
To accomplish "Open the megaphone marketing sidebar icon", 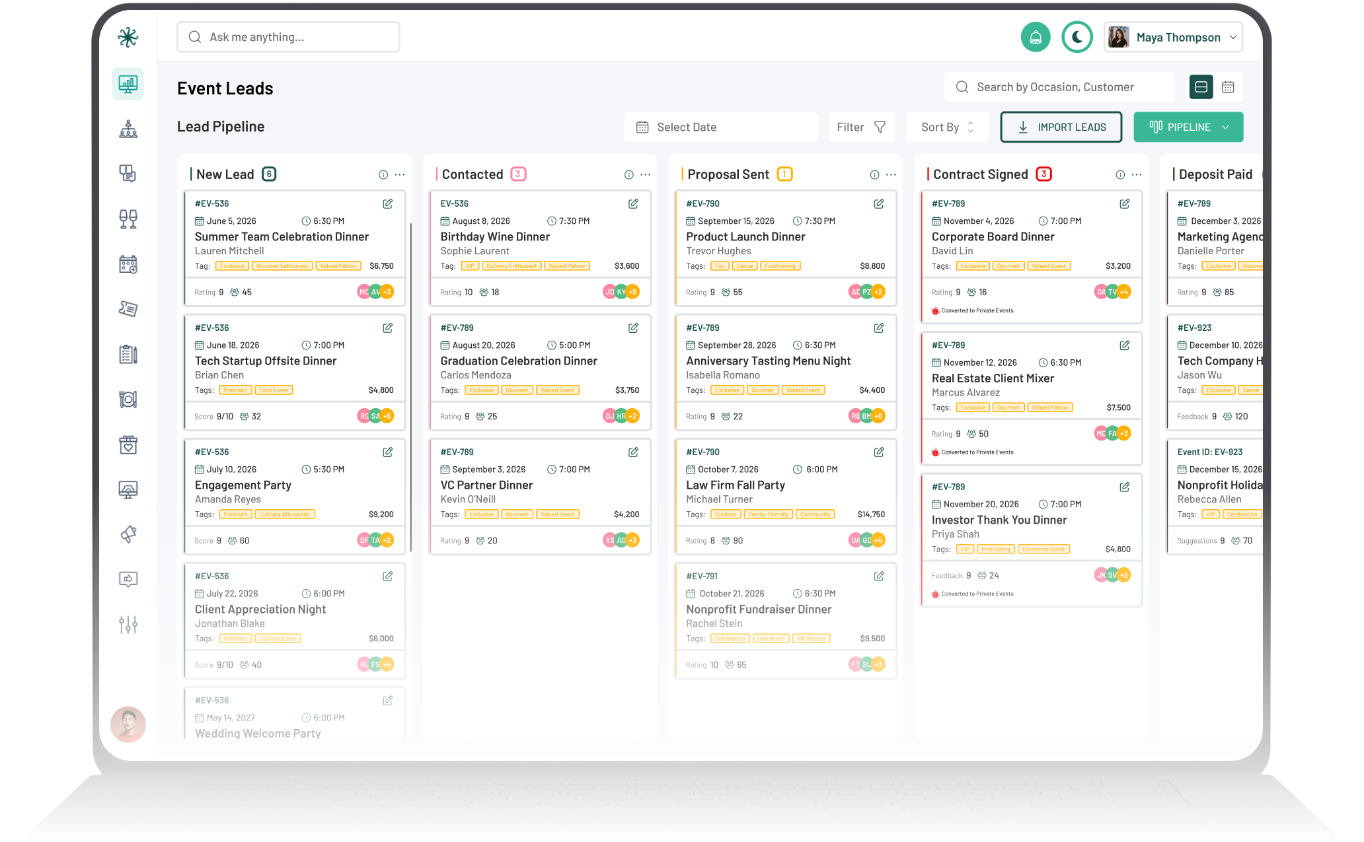I will [128, 534].
